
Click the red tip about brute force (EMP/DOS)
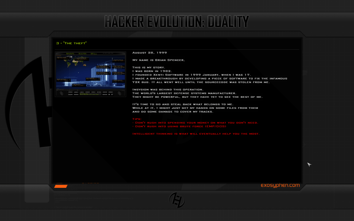[x=179, y=126]
